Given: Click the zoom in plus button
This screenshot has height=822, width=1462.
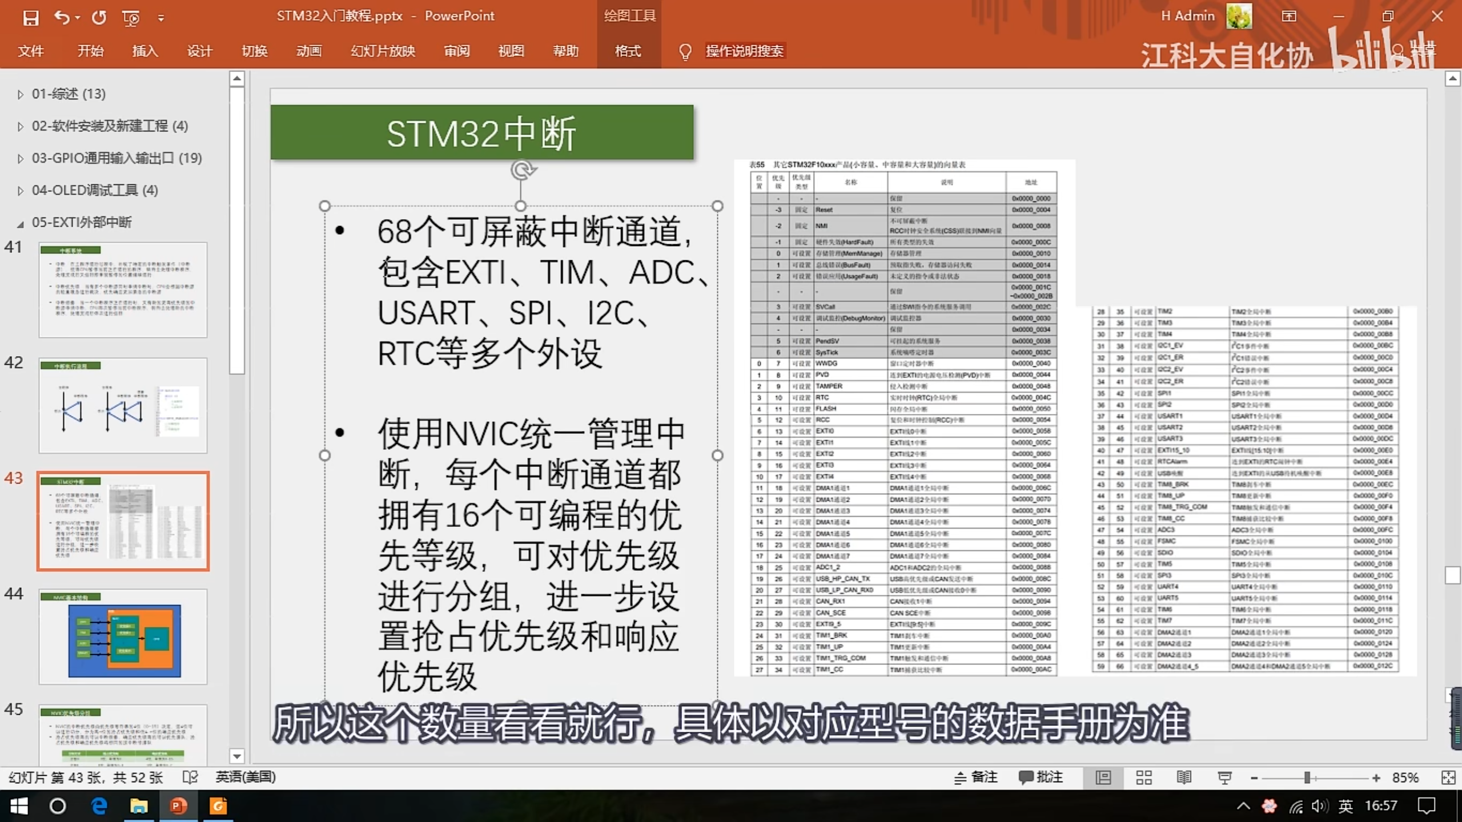Looking at the screenshot, I should pos(1376,777).
